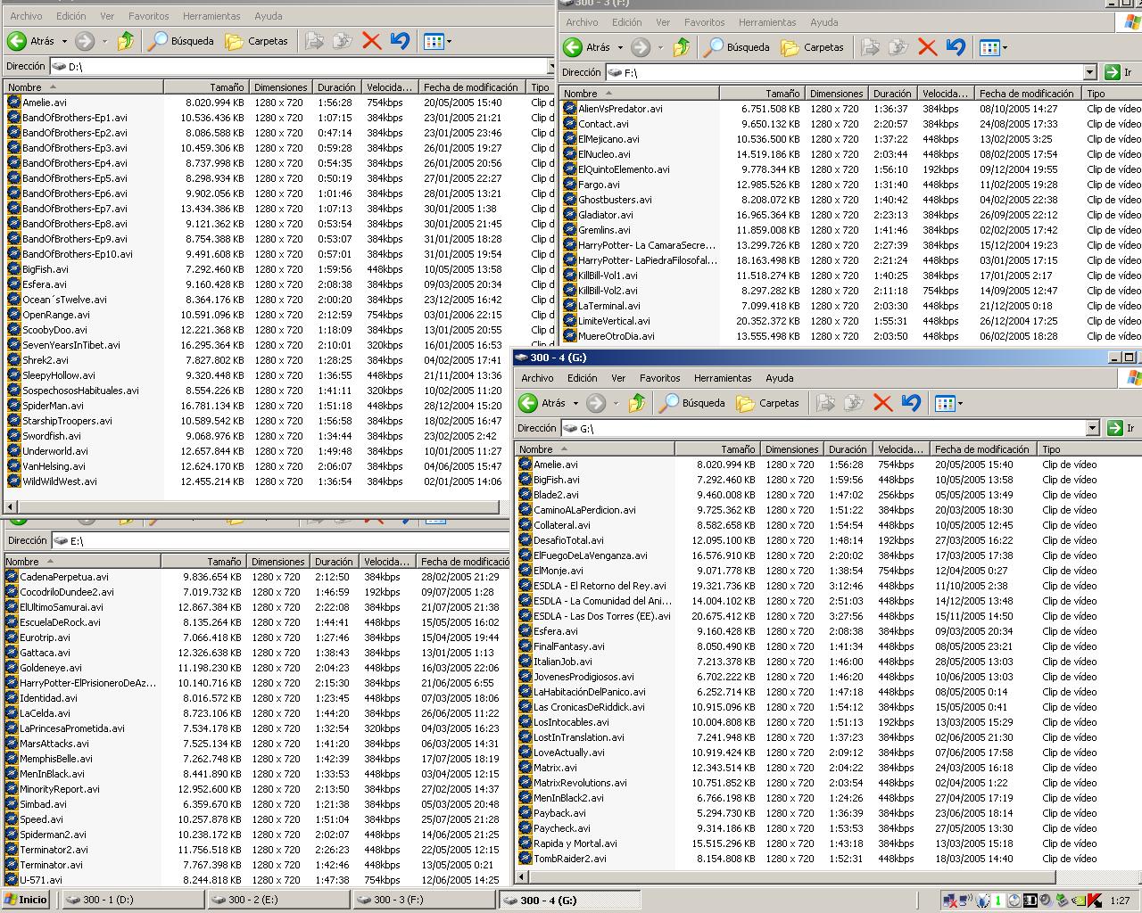1142x913 pixels.
Task: Click the Undo icon in G: window
Action: click(x=911, y=403)
